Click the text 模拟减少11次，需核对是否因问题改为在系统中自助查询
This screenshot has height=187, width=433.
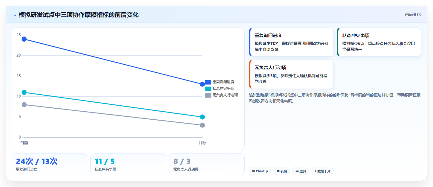coord(291,46)
